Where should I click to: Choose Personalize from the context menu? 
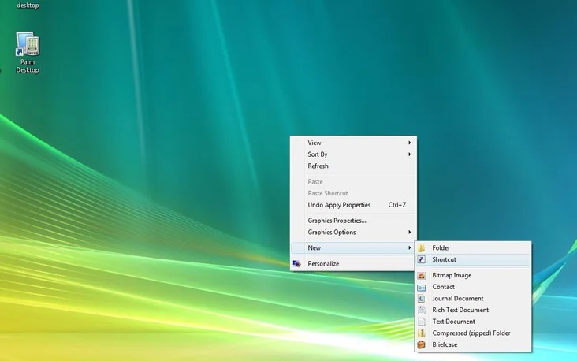[353, 264]
